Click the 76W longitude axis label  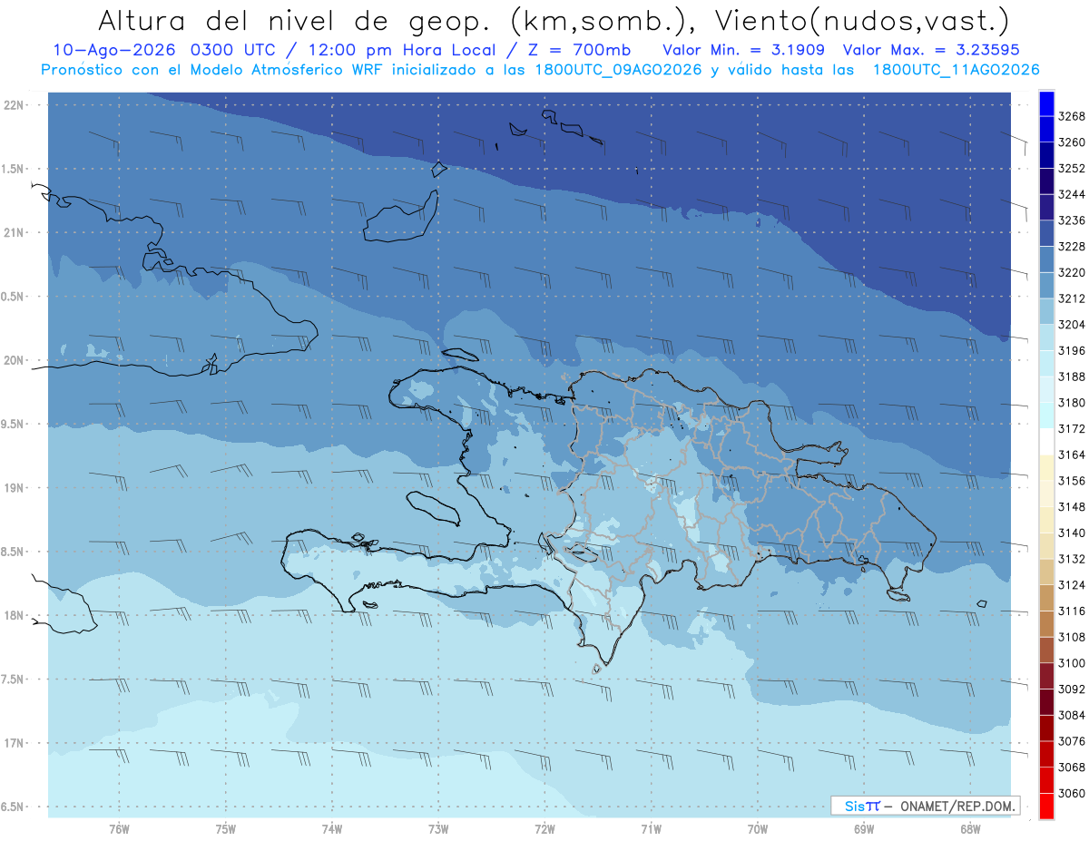pyautogui.click(x=119, y=829)
